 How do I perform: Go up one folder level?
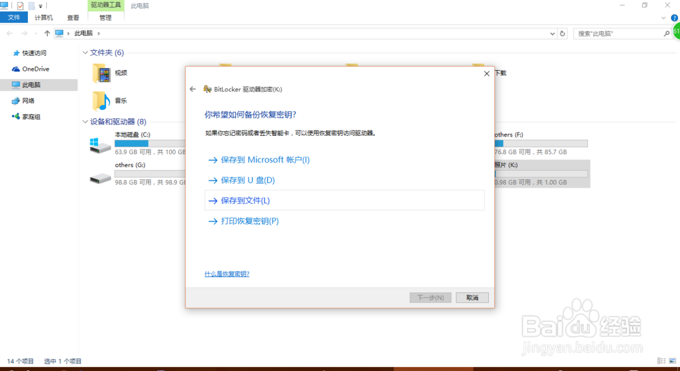(48, 33)
